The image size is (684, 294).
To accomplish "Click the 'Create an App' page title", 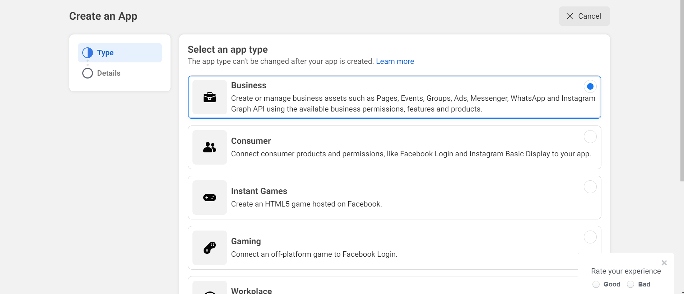I will 103,16.
